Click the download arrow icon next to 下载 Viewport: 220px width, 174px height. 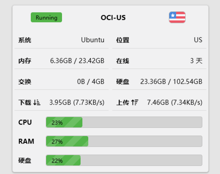pyautogui.click(x=37, y=102)
